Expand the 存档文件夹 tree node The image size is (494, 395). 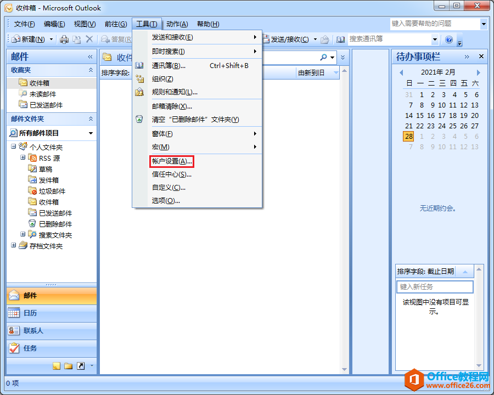pyautogui.click(x=13, y=245)
